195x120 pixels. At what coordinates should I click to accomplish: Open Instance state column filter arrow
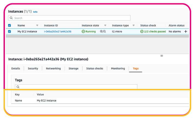pyautogui.click(x=105, y=25)
